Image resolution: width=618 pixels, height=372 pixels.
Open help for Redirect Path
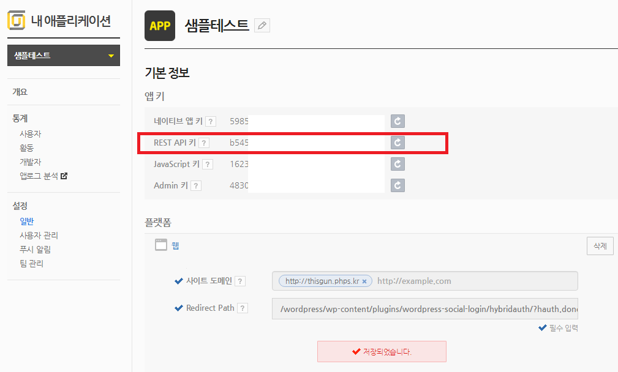click(x=243, y=308)
